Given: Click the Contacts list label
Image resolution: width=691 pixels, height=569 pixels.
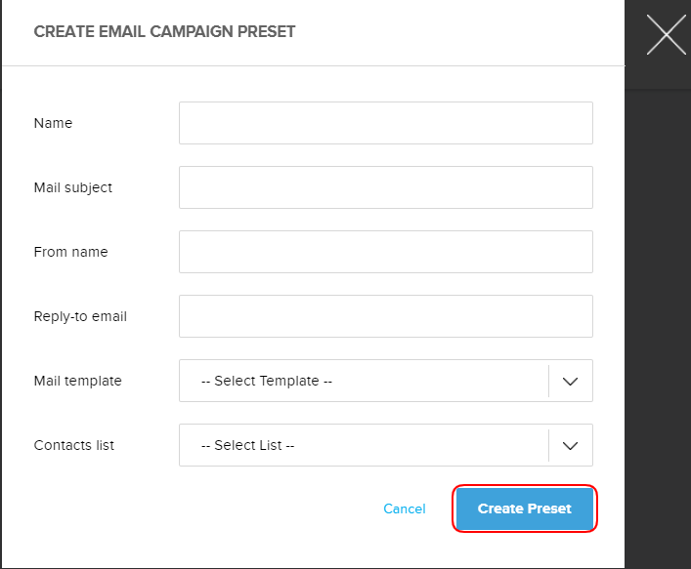Looking at the screenshot, I should 73,445.
